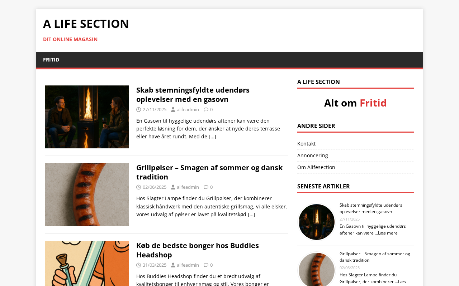459x286 pixels.
Task: Click the gasovn article thumbnail image
Action: pos(87,117)
